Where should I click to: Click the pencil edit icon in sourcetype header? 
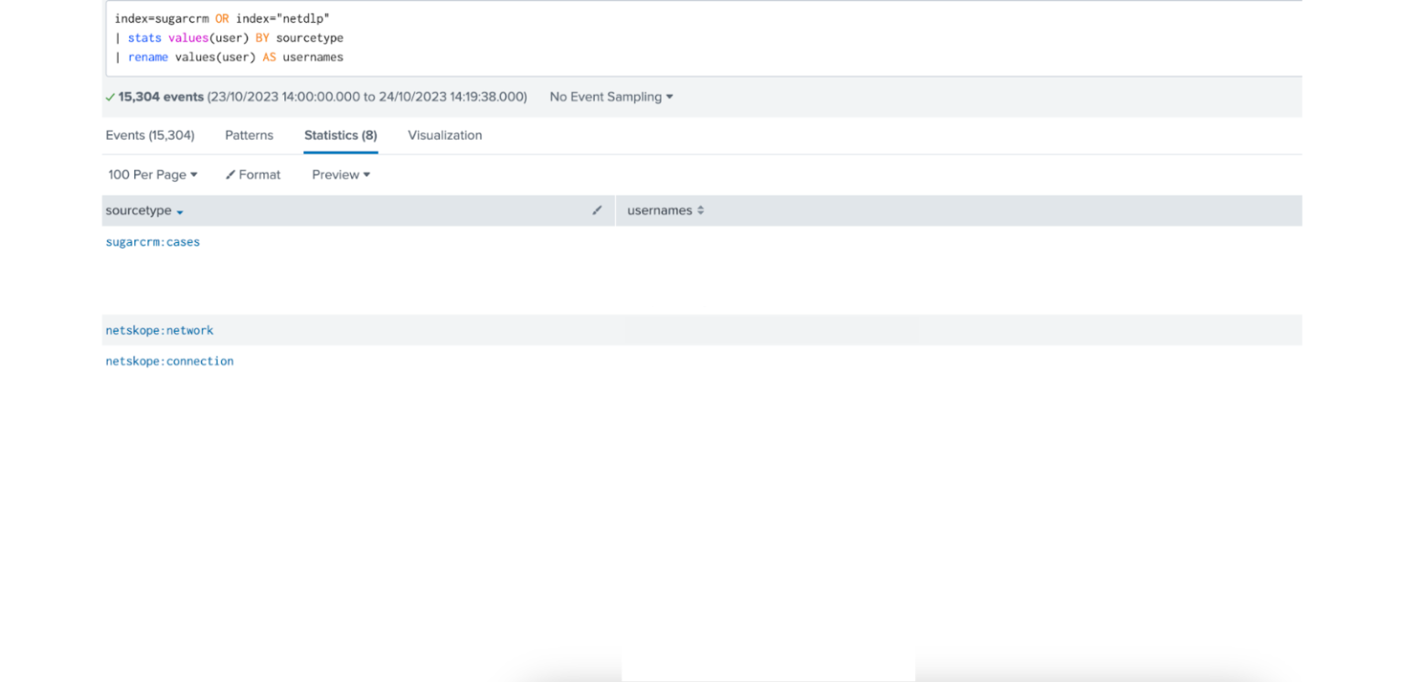(597, 210)
